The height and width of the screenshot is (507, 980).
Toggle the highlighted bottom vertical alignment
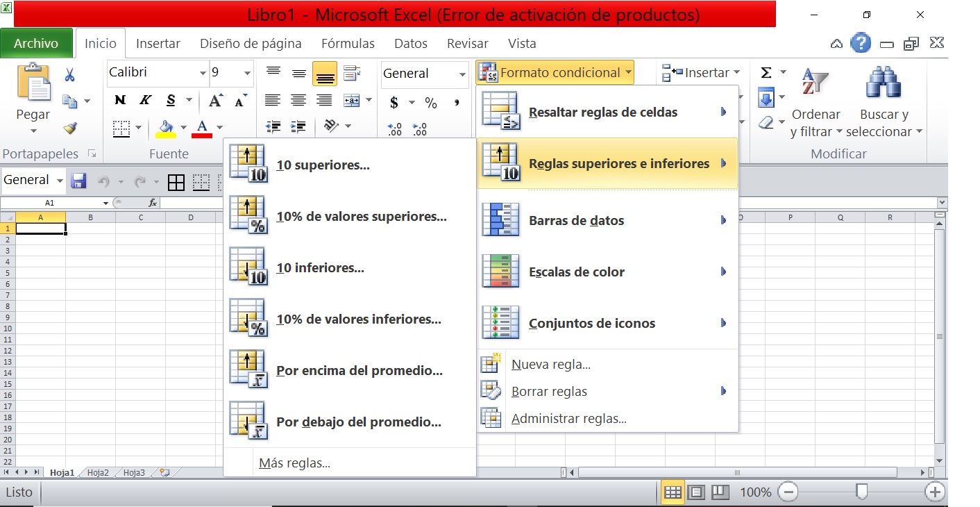325,74
